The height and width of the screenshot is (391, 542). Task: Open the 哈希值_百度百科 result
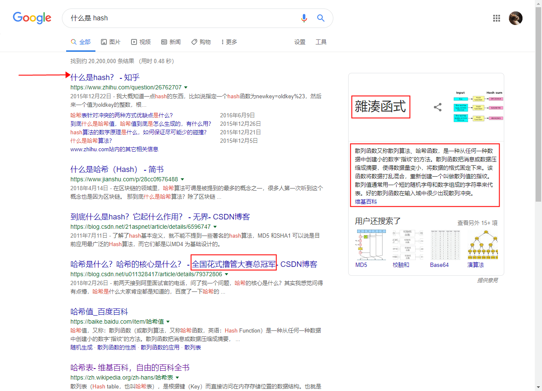click(99, 312)
